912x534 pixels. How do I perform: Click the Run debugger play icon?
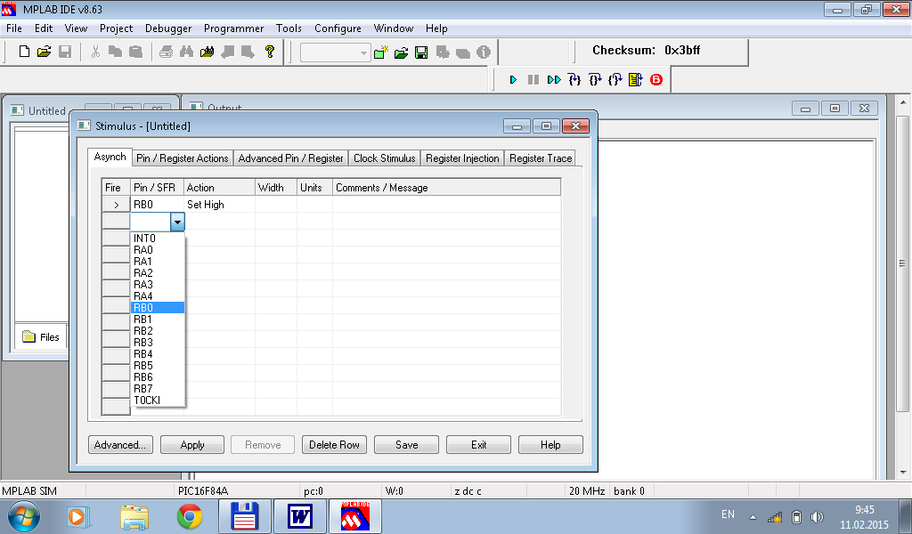513,79
